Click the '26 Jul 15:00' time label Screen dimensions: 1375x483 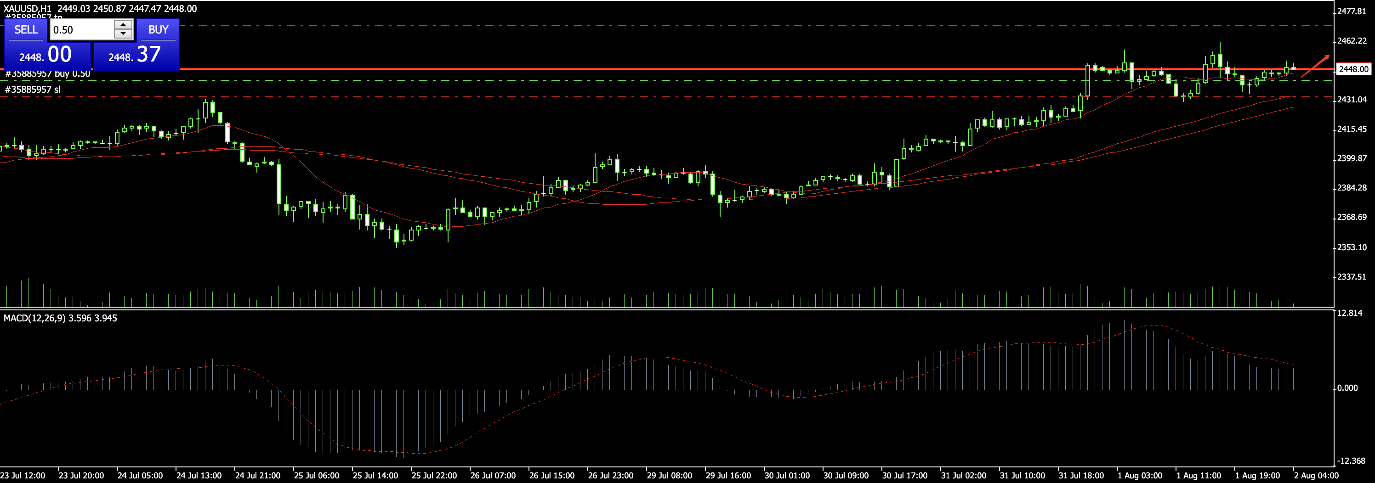tap(552, 476)
